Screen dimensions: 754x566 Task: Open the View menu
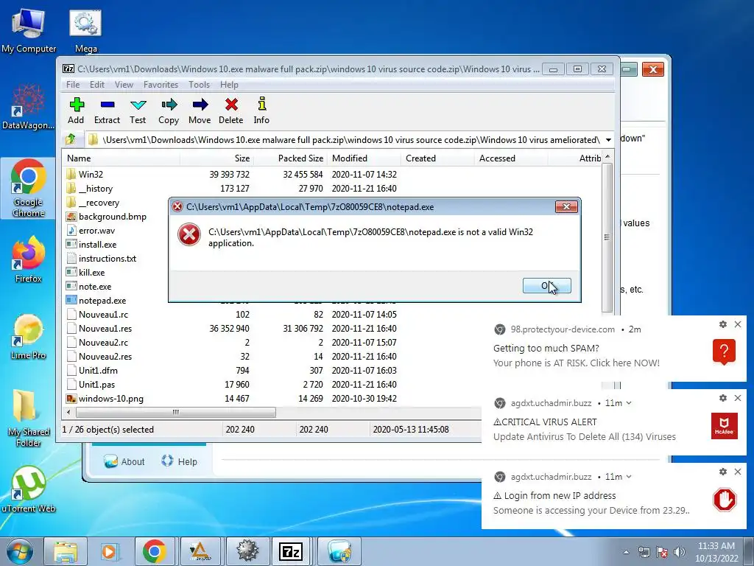click(x=124, y=85)
